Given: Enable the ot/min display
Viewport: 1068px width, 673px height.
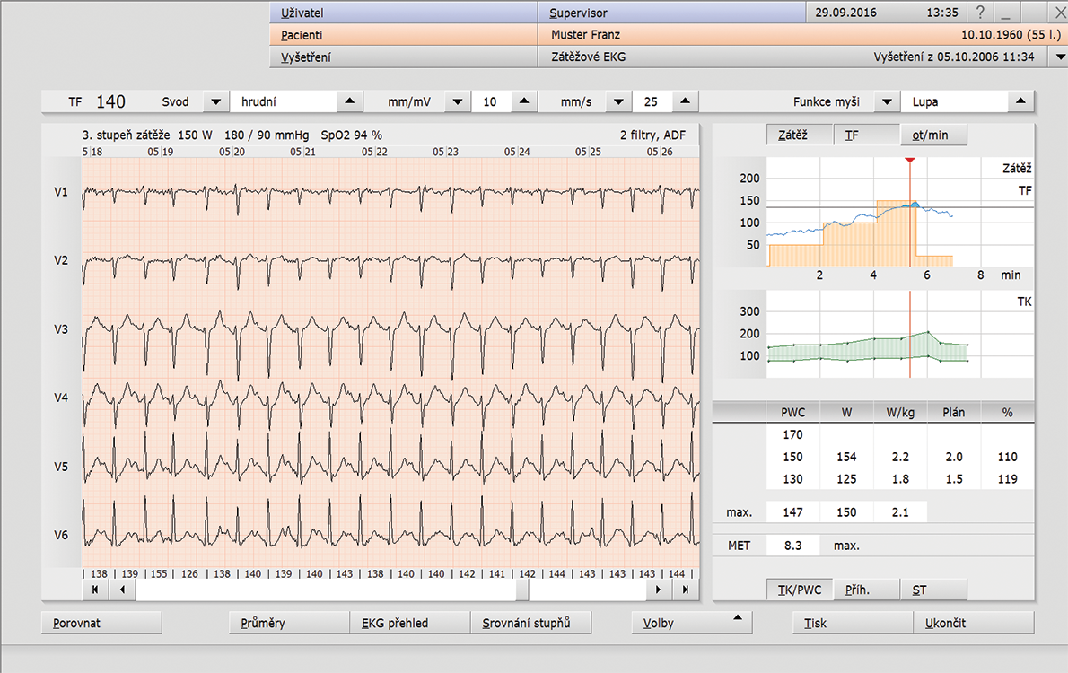Looking at the screenshot, I should click(935, 134).
